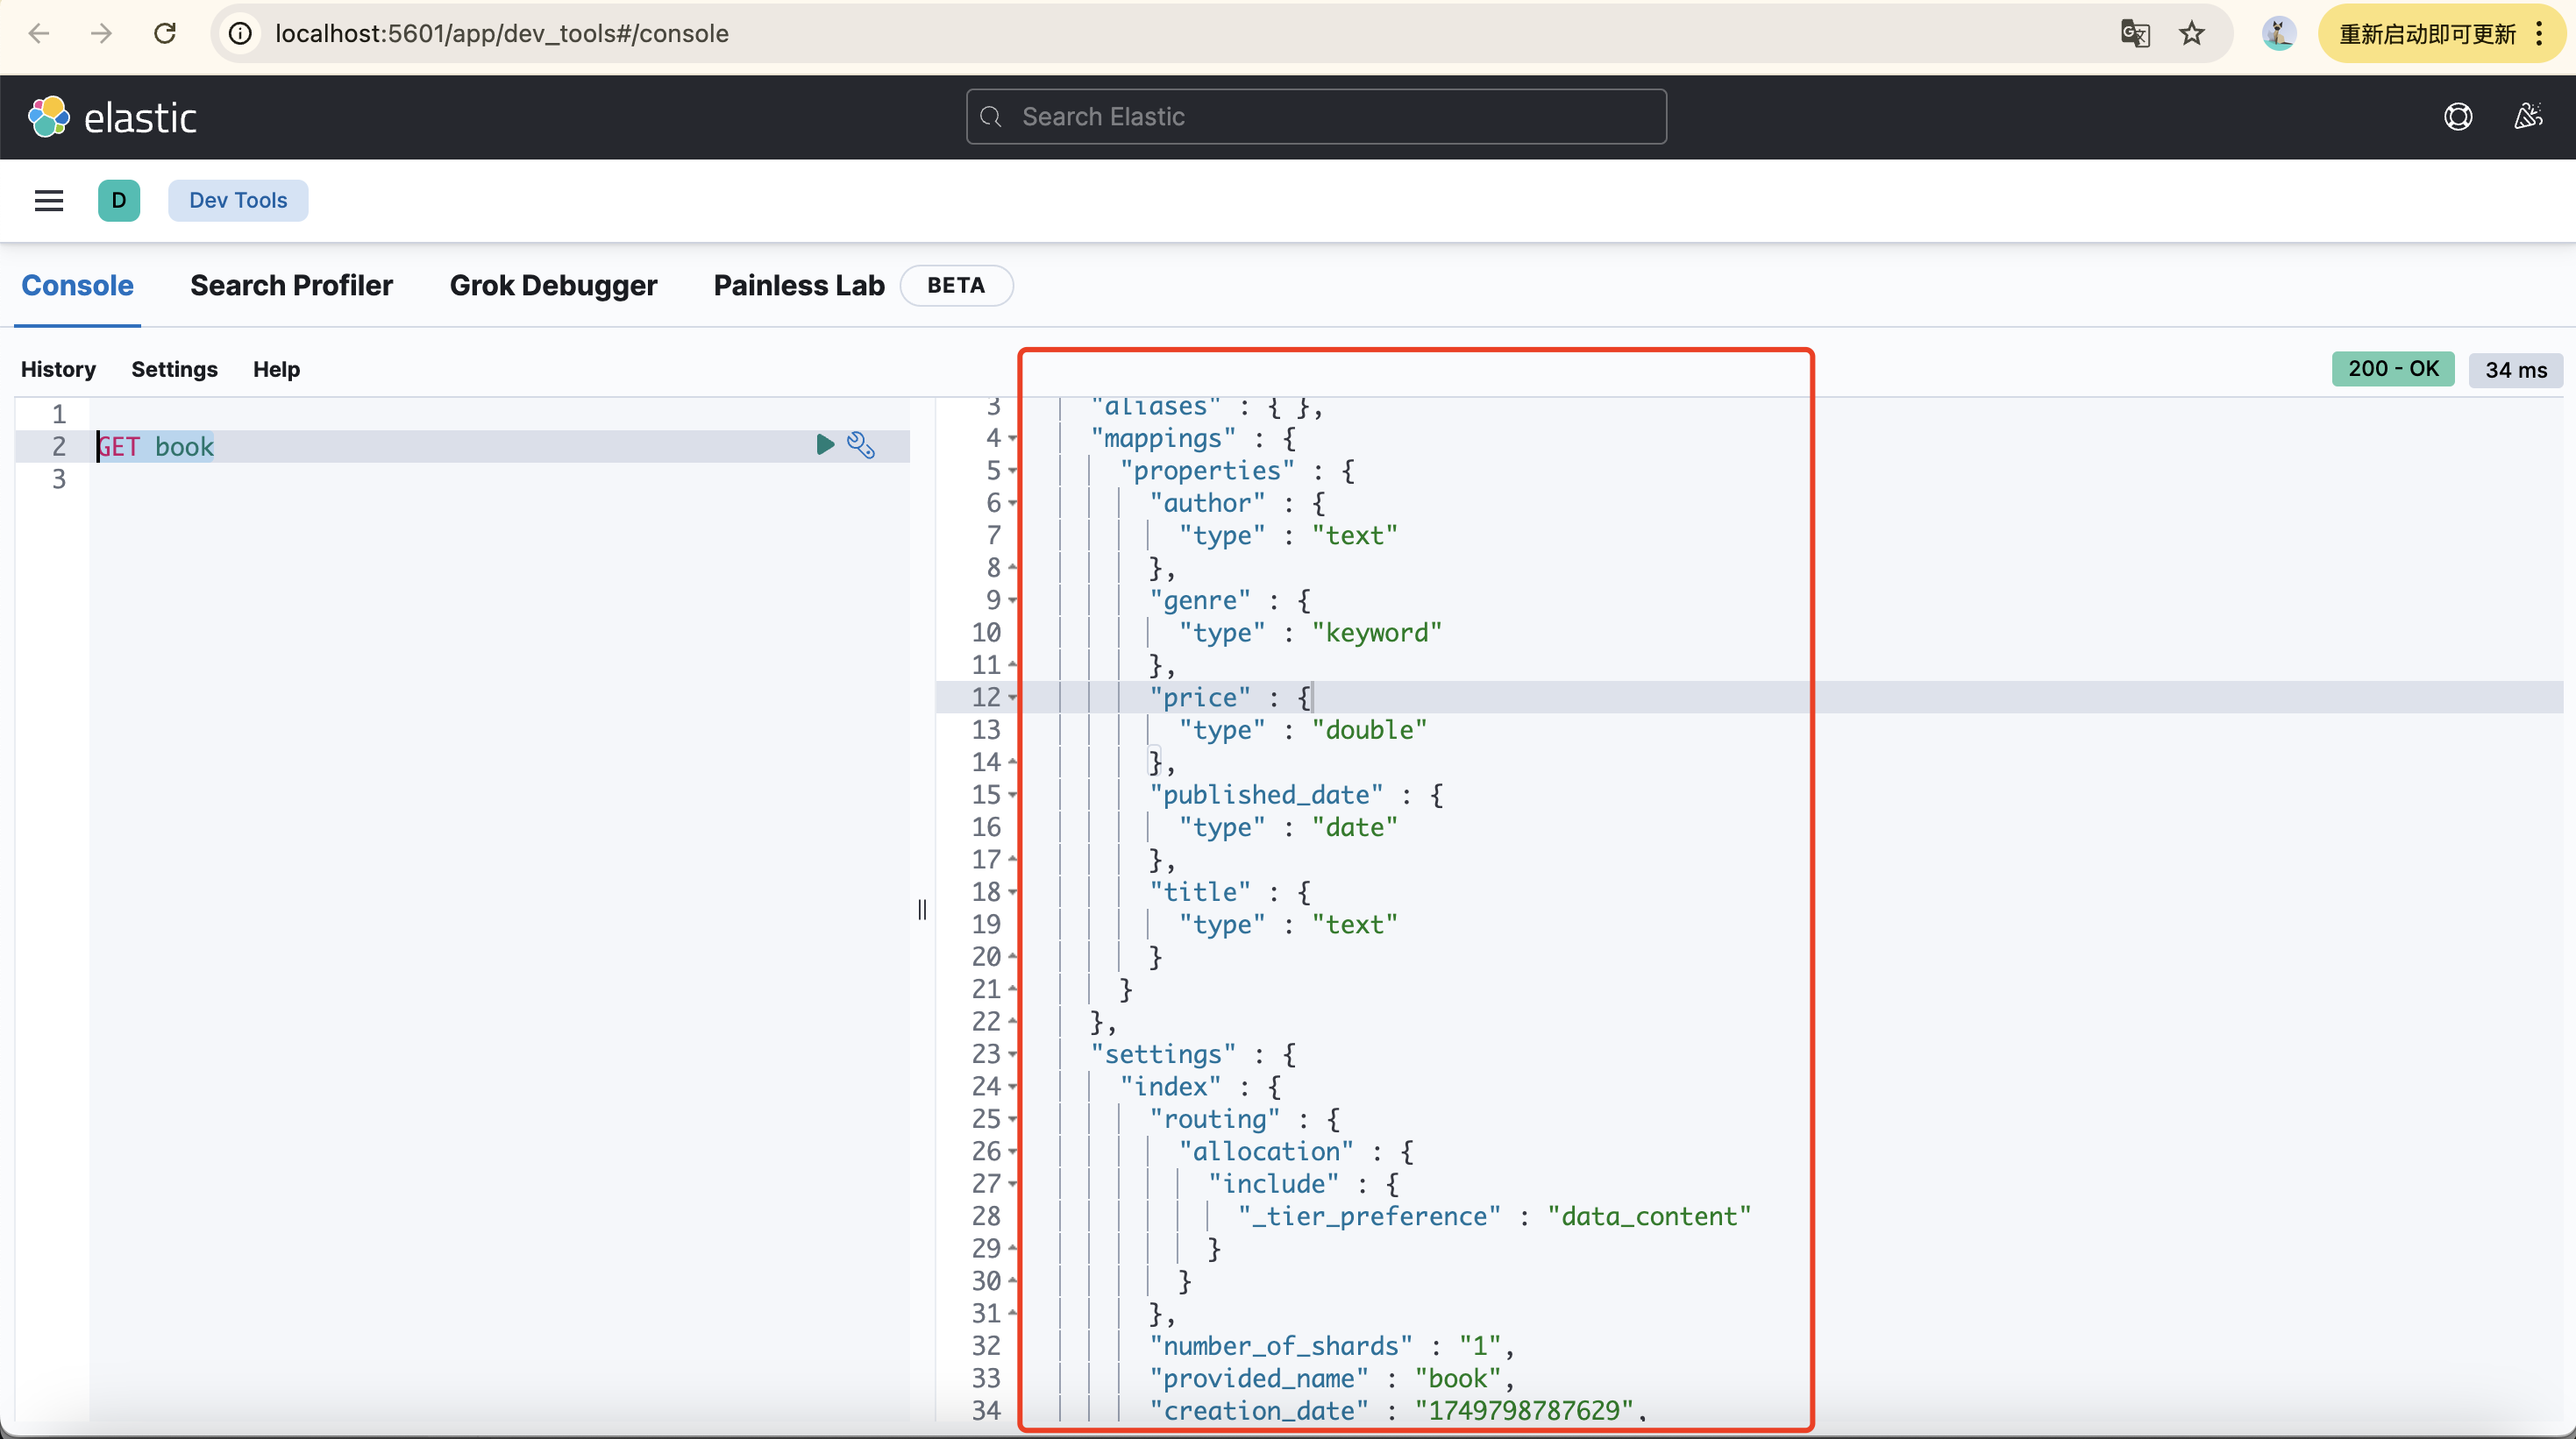This screenshot has height=1439, width=2576.
Task: Open console Settings
Action: [x=174, y=370]
